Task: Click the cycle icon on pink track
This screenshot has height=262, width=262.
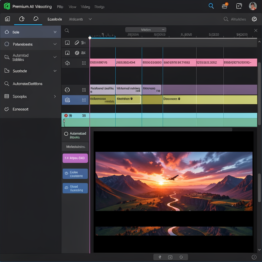Action: pos(67,63)
